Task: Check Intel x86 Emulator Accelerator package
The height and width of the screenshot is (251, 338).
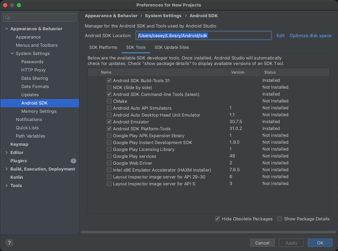Action: [x=109, y=170]
